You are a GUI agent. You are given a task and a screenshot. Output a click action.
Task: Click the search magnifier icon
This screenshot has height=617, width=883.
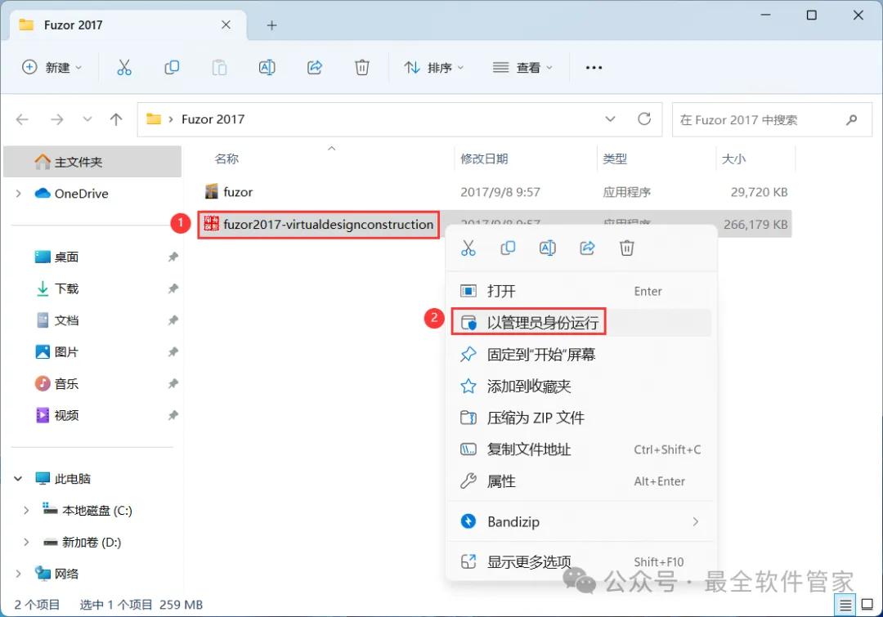851,119
